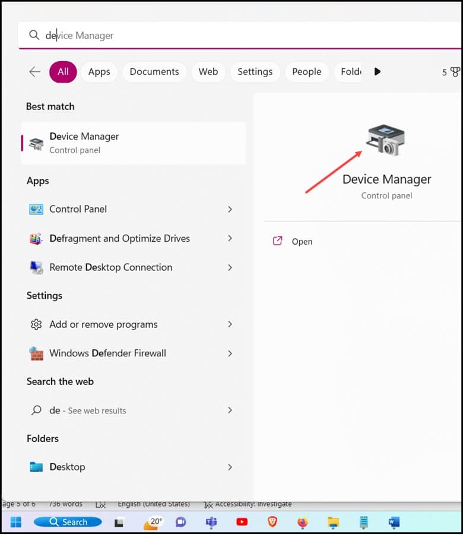Switch to the Web filter tab

coord(208,72)
